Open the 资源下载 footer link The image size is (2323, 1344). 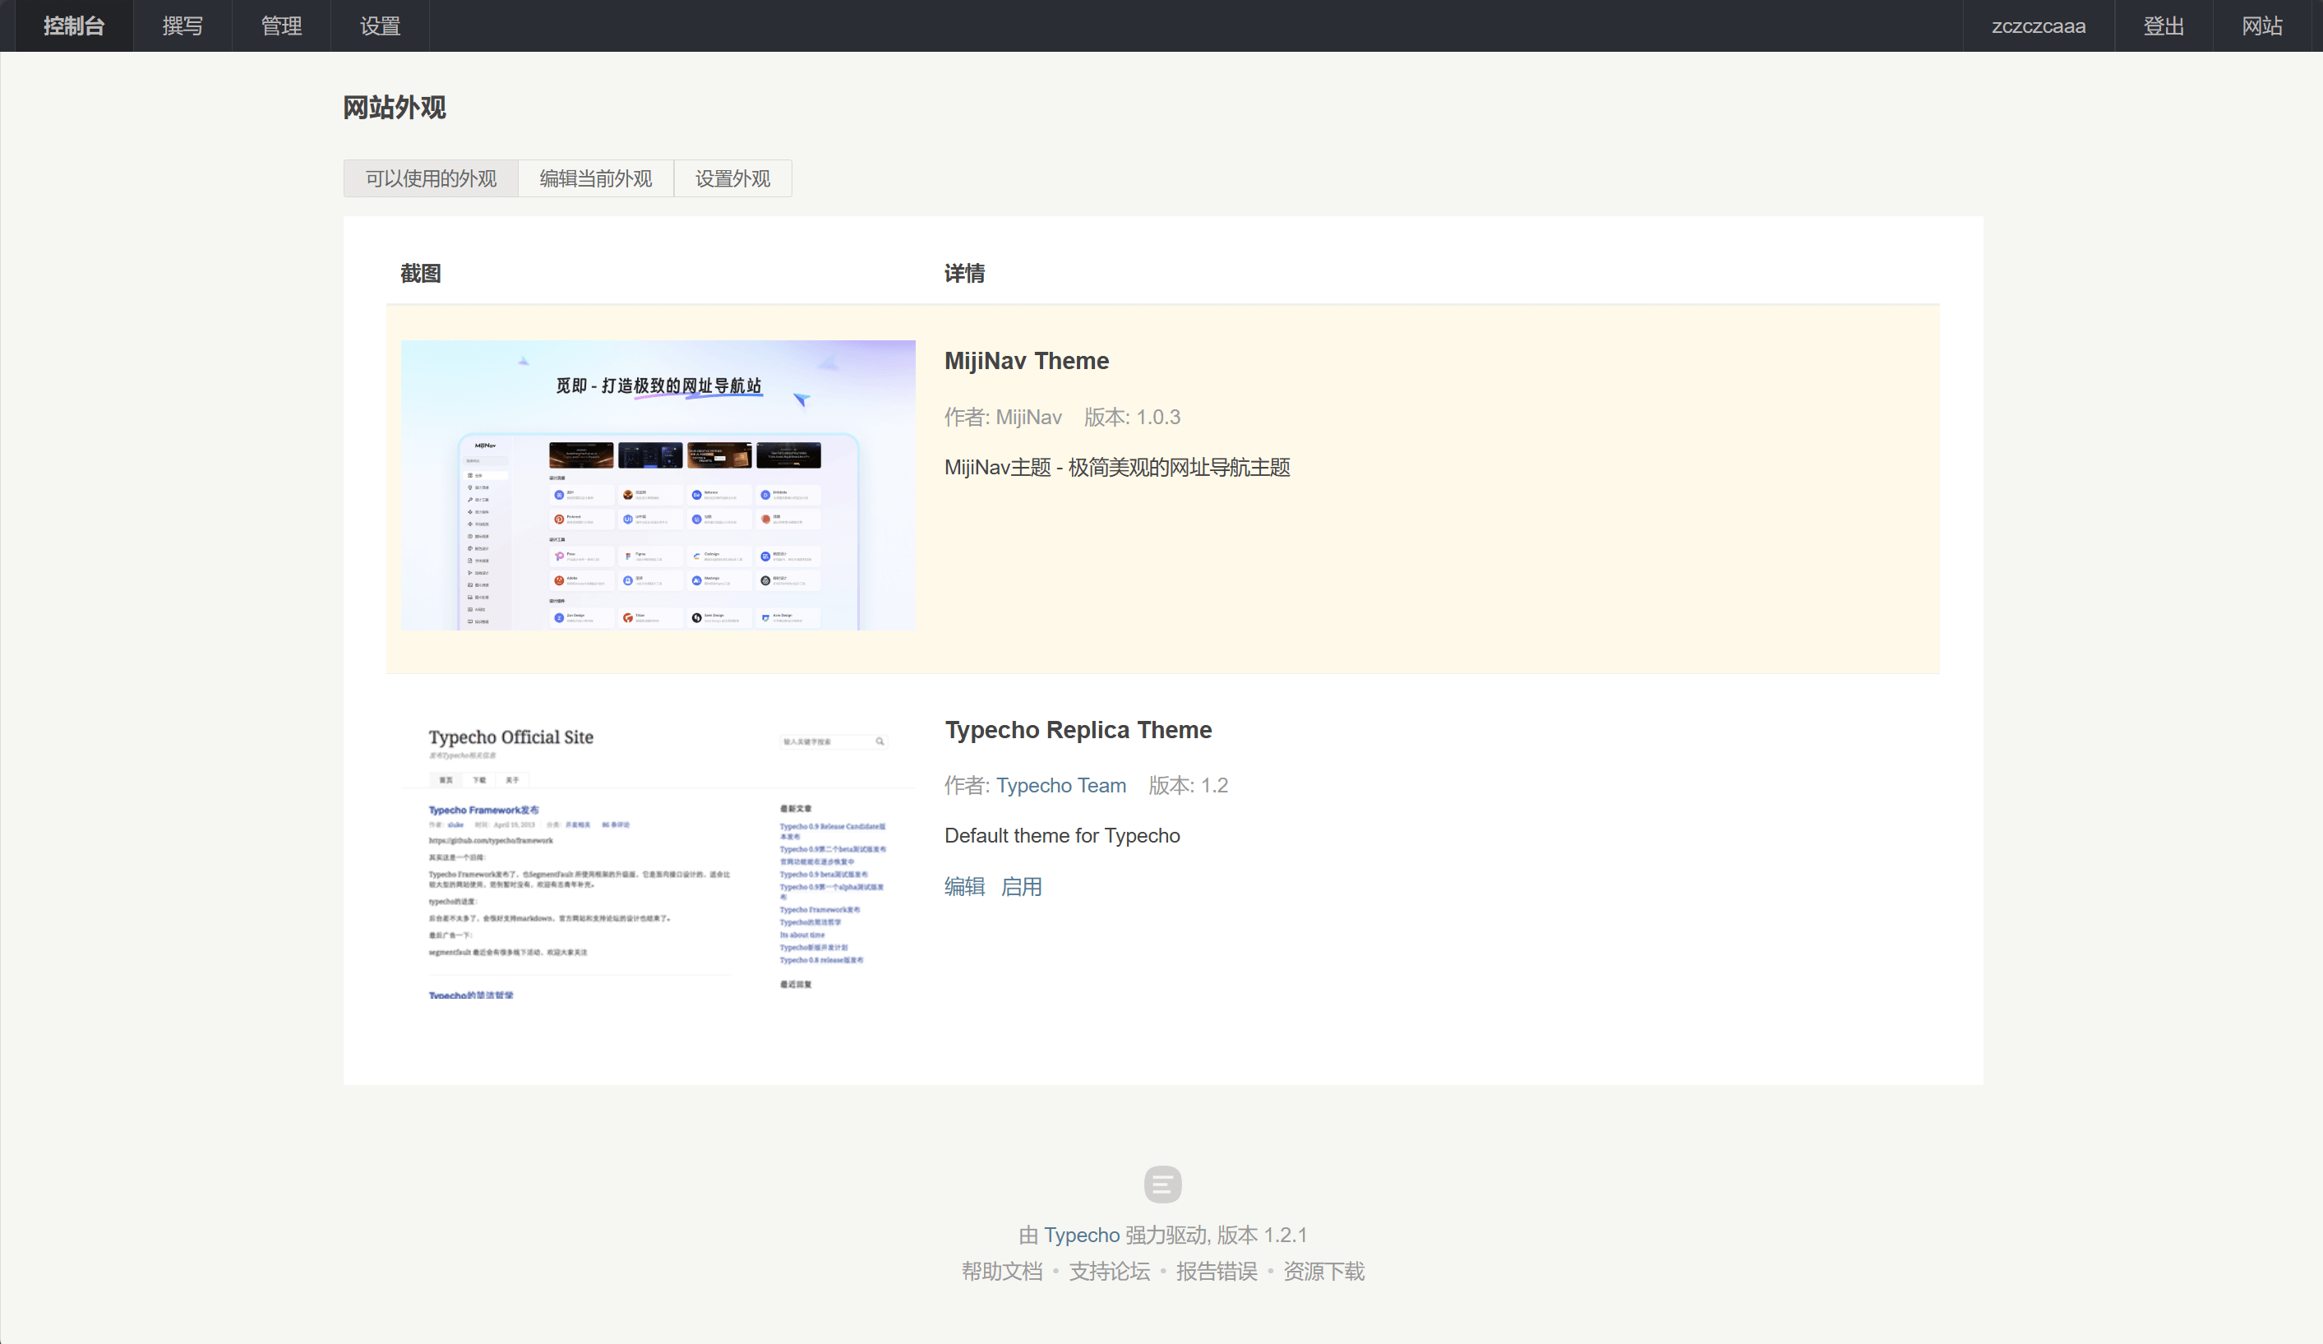click(1323, 1271)
